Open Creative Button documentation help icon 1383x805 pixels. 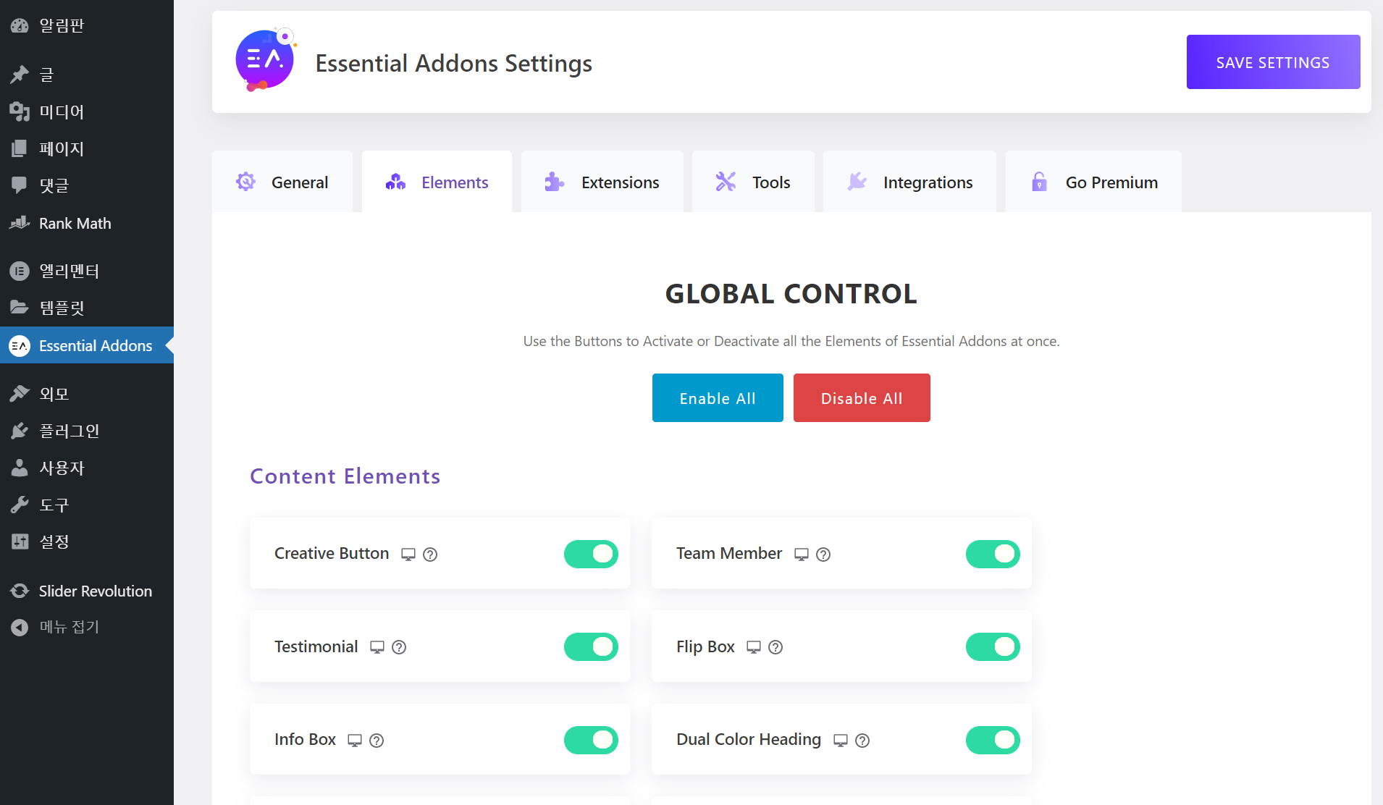pyautogui.click(x=430, y=555)
